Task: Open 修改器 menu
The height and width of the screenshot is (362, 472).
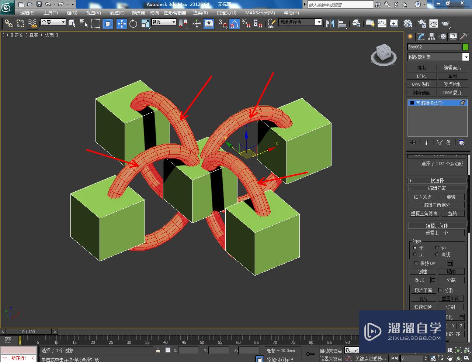Action: [138, 13]
